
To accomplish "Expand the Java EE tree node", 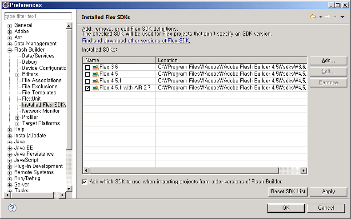I will point(10,148).
